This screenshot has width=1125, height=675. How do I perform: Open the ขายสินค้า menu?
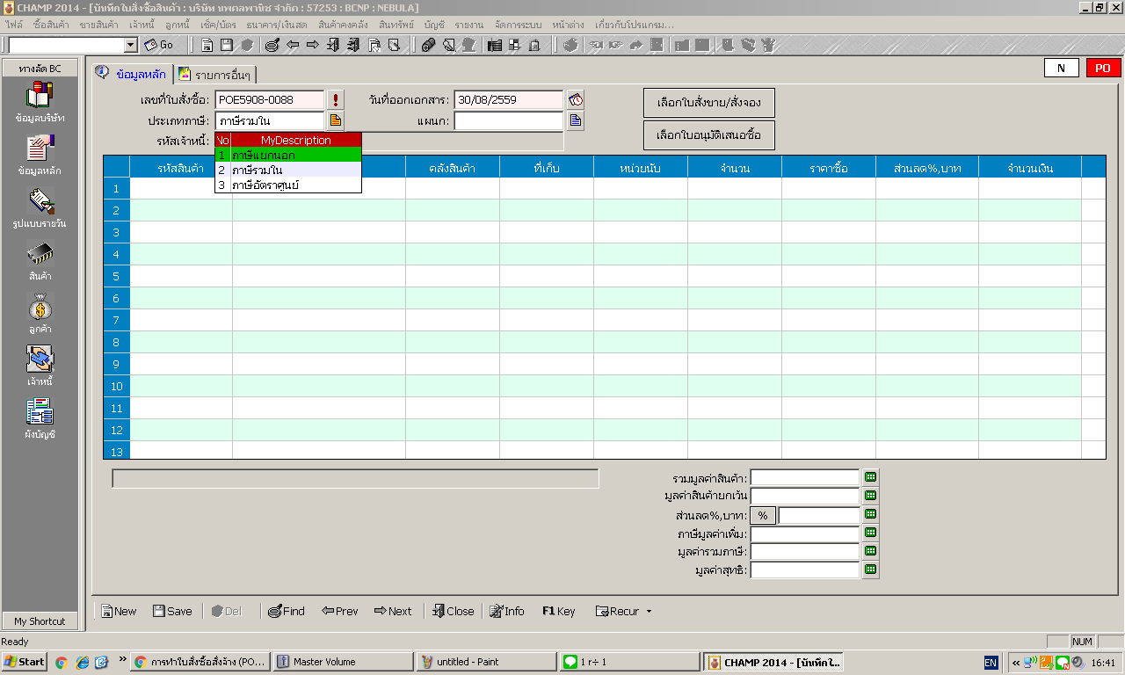[98, 25]
